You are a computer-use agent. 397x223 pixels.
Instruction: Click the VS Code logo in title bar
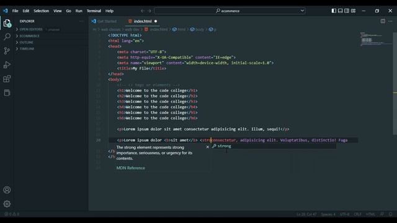[x=6, y=11]
